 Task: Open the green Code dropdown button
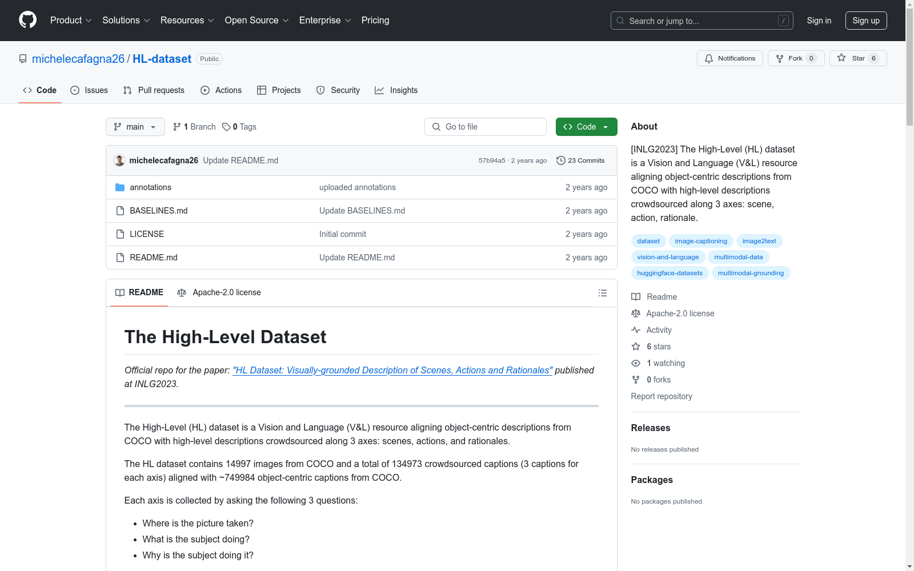click(x=586, y=127)
